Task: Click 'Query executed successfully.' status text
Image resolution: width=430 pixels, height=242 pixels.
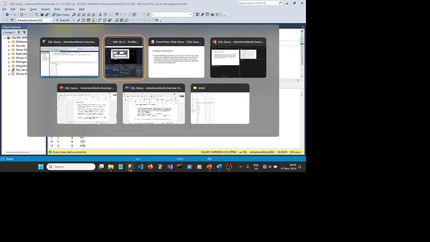Action: 70,152
